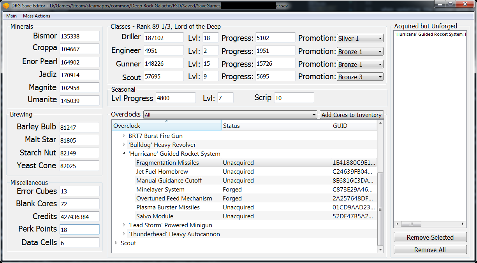Collapse 'Hurricane' Guided Rocket System node

(124, 153)
